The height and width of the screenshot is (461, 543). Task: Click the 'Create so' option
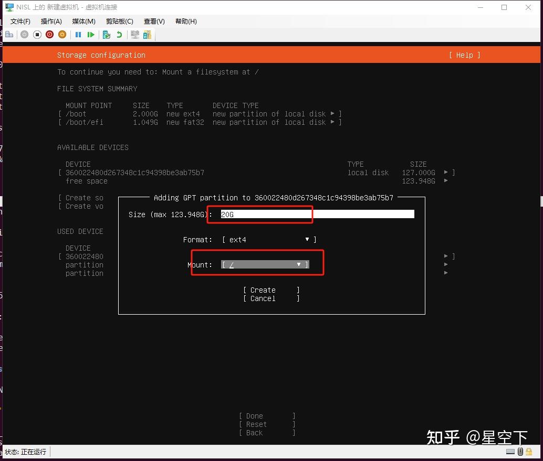(81, 198)
